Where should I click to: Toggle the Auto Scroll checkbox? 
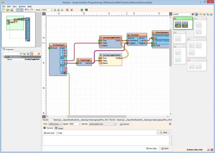[45, 133]
